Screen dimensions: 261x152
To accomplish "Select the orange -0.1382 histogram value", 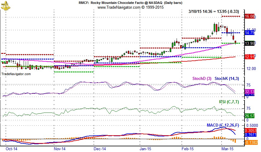I will 251,142.
